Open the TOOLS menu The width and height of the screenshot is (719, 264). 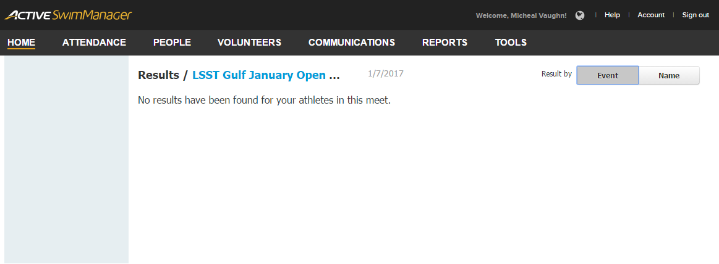(x=511, y=43)
